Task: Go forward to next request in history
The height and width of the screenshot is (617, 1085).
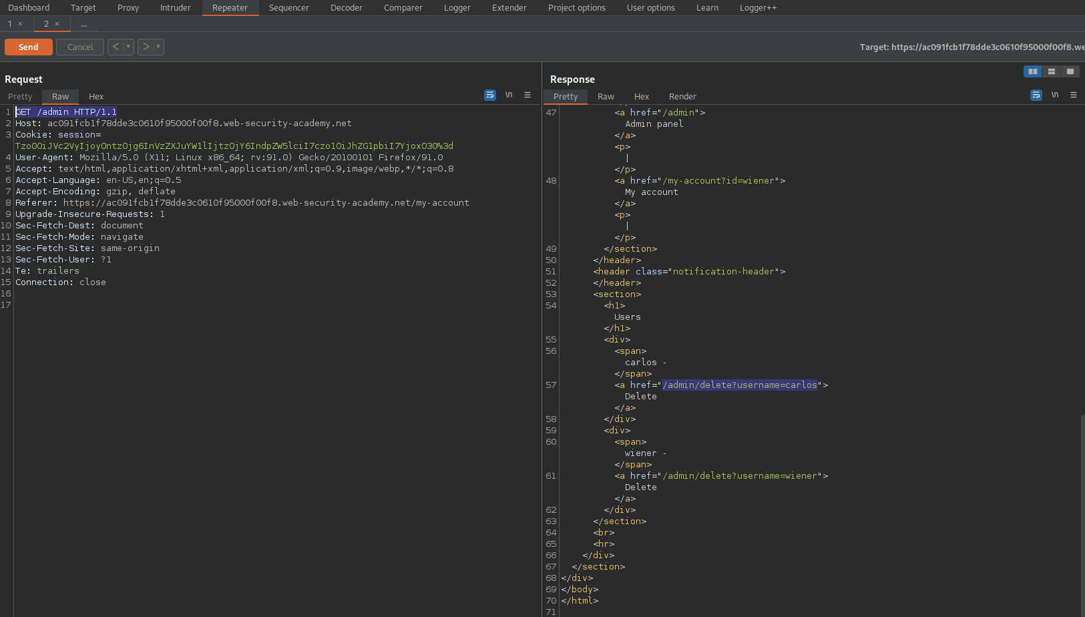Action: 146,47
